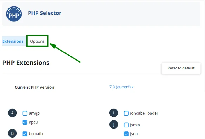Enable the ioncube_loader extension
Viewport: 205px width, 139px height.
[126, 113]
